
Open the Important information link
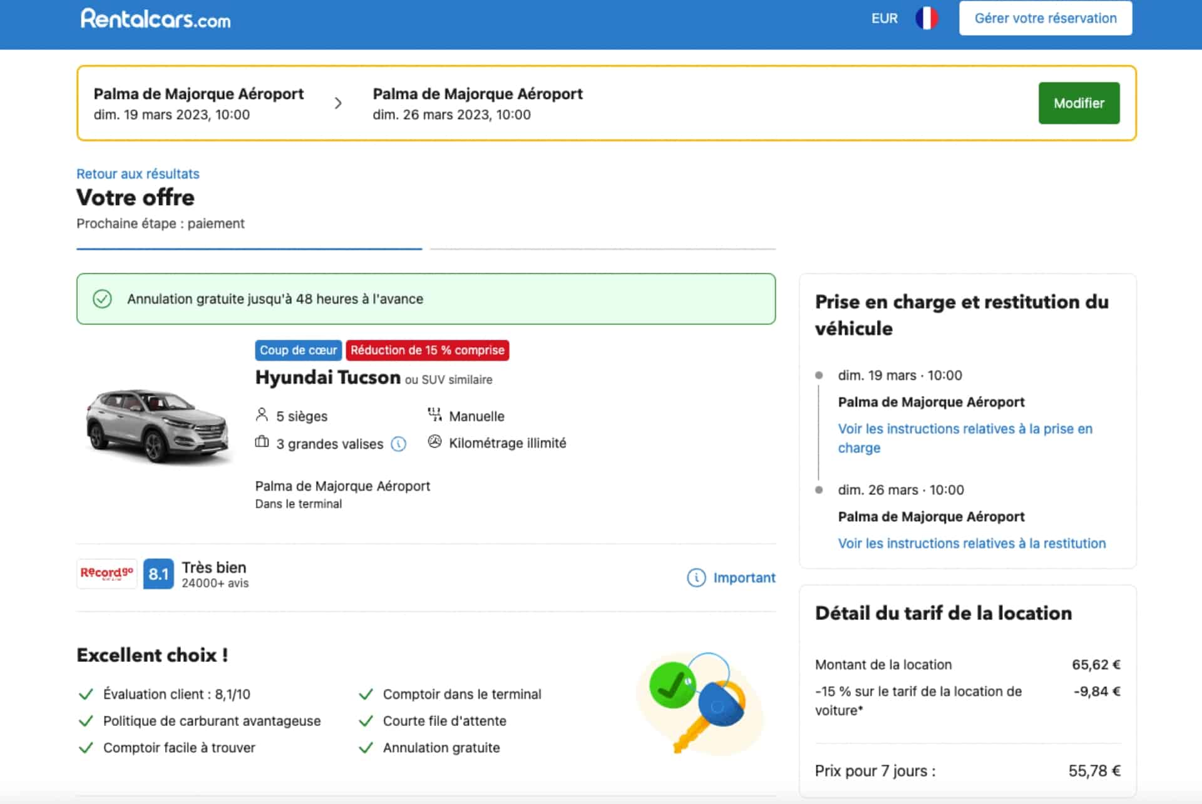(744, 578)
